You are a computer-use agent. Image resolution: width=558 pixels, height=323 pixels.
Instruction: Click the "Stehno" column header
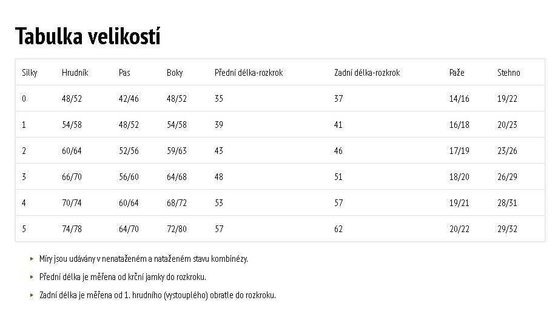coord(509,73)
